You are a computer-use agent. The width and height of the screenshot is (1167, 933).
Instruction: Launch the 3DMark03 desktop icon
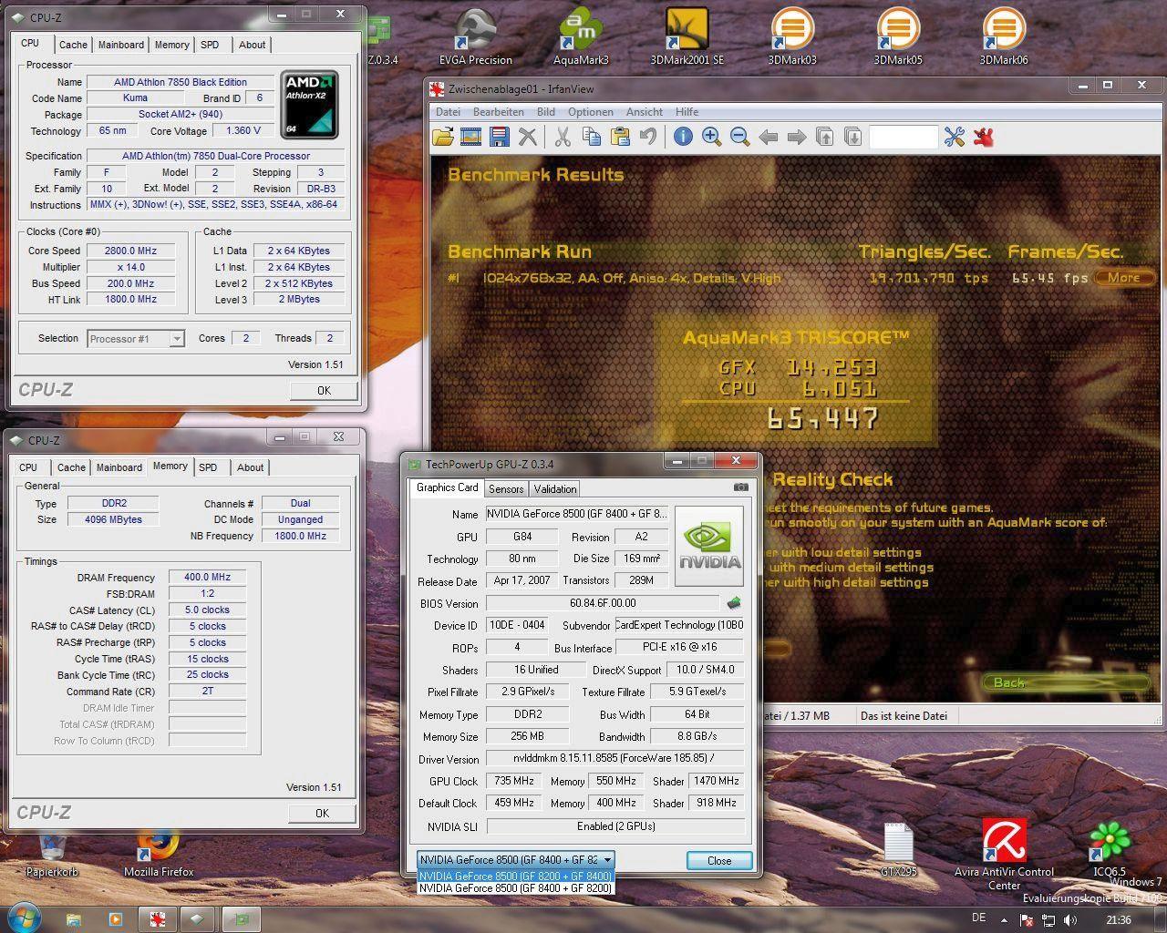click(792, 36)
